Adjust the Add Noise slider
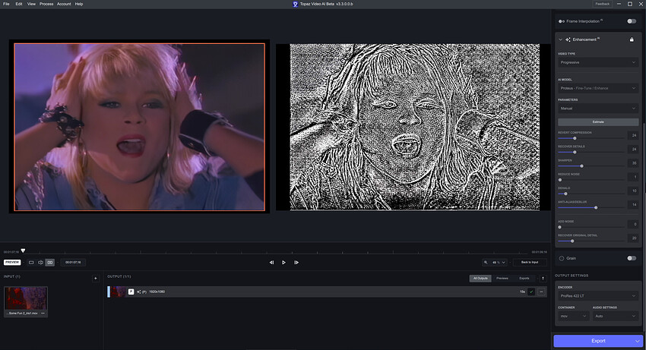The image size is (646, 350). point(591,227)
